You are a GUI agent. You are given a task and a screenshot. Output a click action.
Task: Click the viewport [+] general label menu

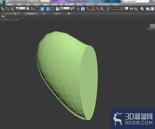pos(1,20)
